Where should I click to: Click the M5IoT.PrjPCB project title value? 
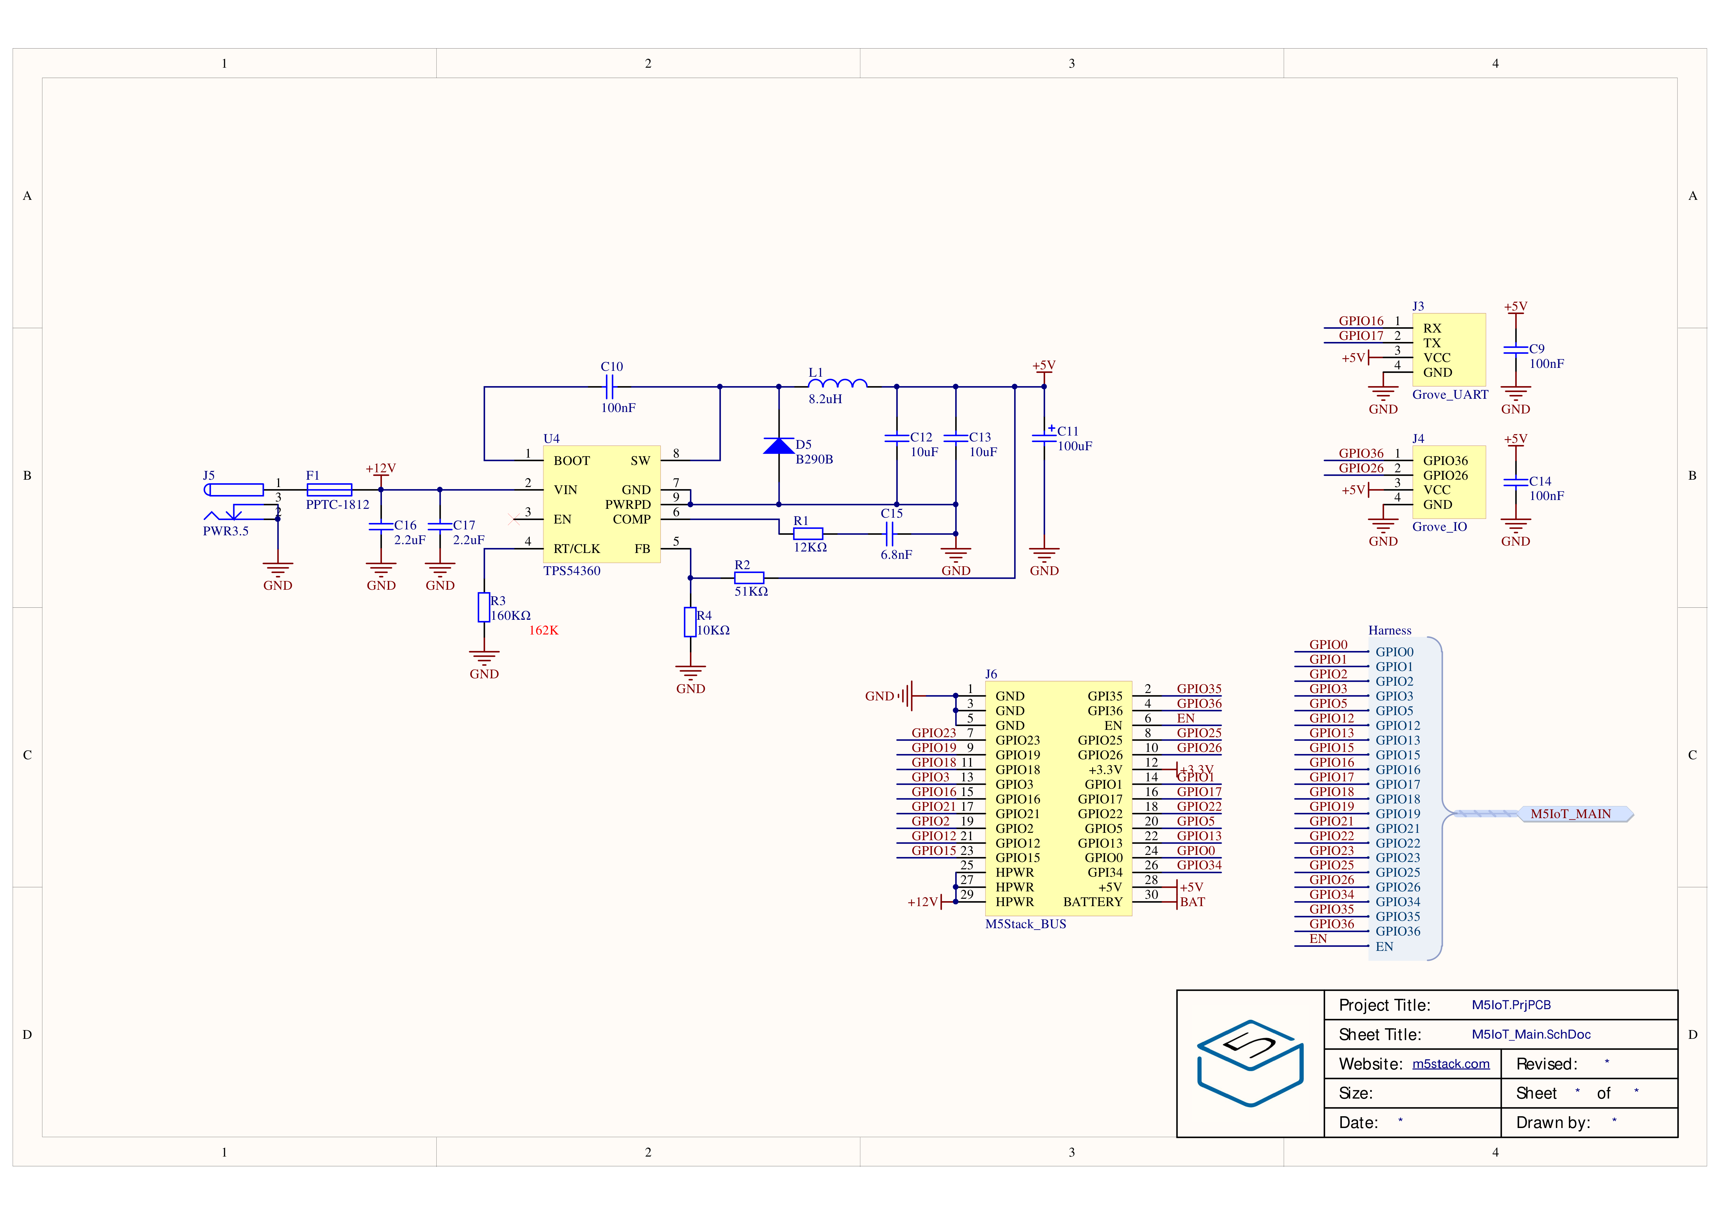(x=1511, y=1005)
